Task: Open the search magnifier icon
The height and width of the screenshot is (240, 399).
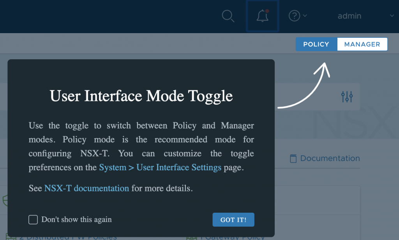Action: tap(228, 16)
